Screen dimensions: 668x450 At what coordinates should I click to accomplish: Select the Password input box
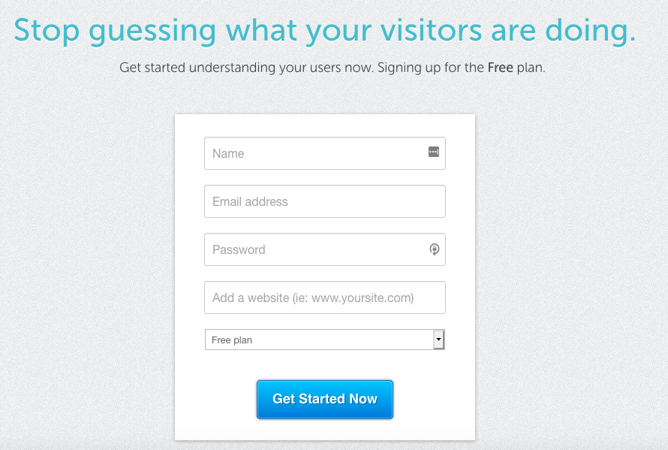coord(315,249)
